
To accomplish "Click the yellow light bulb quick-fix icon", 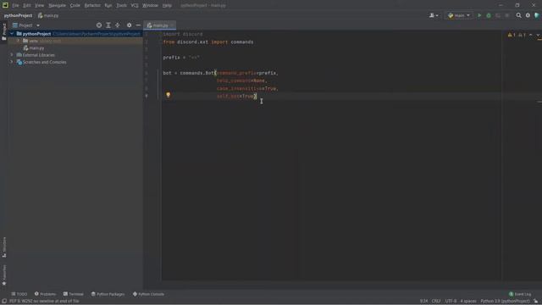I will tap(168, 95).
